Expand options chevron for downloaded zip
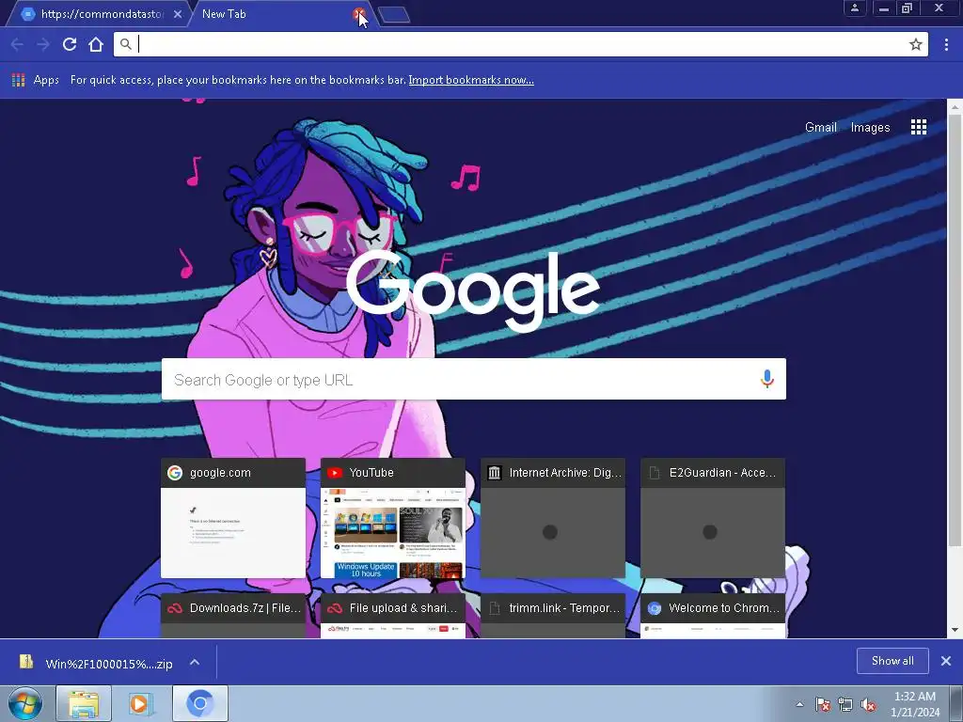The width and height of the screenshot is (963, 722). (x=195, y=663)
